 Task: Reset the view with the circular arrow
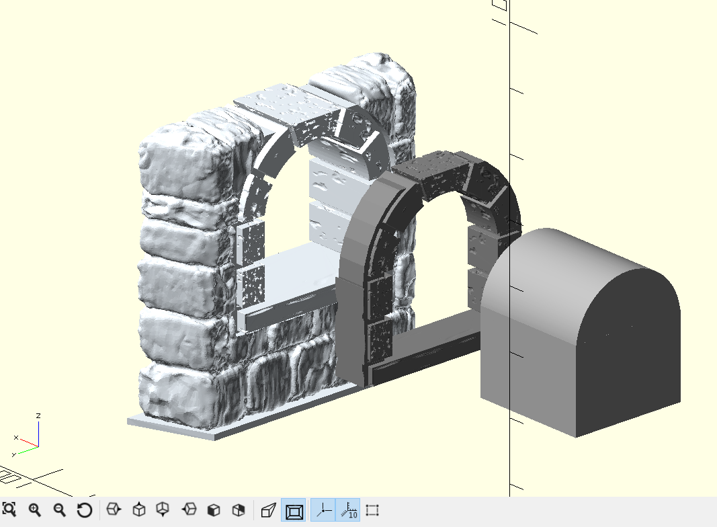pos(84,510)
